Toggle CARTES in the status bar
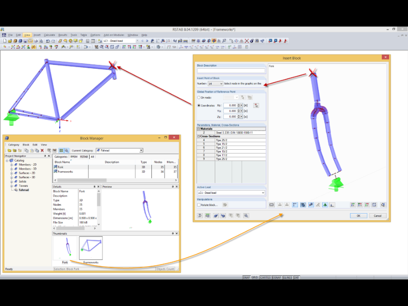This screenshot has width=408, height=306. click(x=265, y=278)
